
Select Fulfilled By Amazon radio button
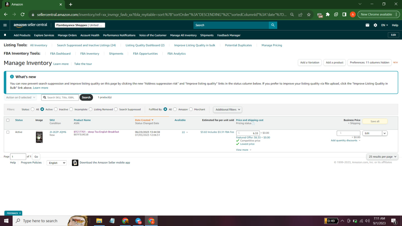[175, 110]
